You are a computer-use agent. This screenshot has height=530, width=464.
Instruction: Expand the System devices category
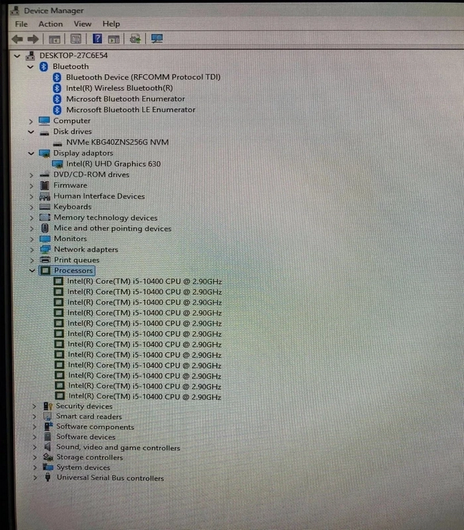35,468
